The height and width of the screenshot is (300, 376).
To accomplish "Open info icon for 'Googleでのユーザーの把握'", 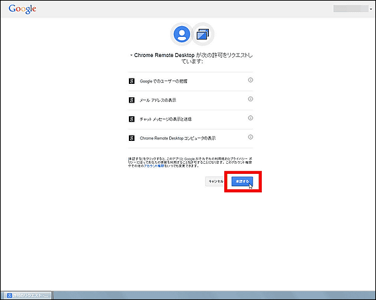I will coord(250,80).
